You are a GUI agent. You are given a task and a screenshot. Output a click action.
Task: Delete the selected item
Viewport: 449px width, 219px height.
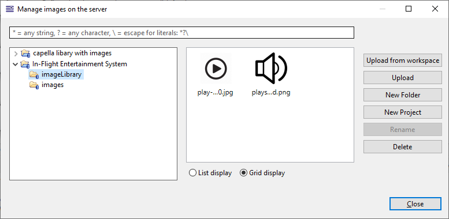(x=403, y=147)
